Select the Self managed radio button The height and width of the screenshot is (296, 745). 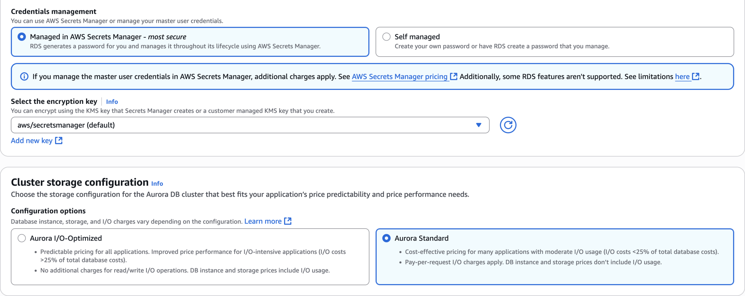(387, 37)
